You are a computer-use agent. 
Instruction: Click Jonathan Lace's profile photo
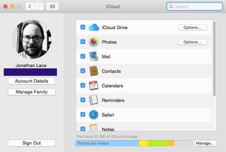tap(32, 39)
